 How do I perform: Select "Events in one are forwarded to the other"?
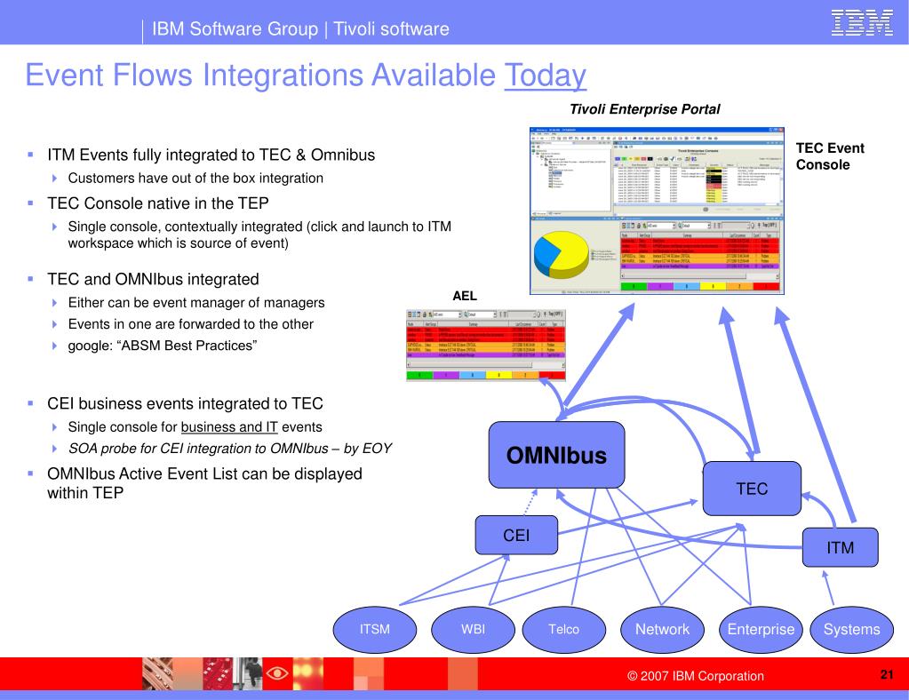(x=191, y=324)
